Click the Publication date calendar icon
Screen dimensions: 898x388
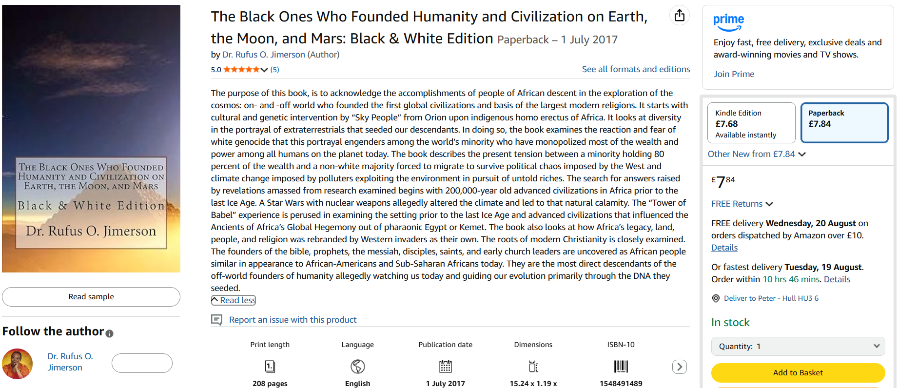[x=445, y=366]
